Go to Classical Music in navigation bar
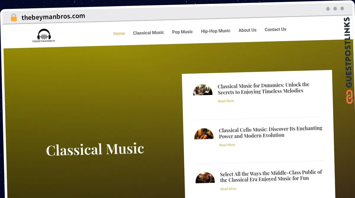The height and width of the screenshot is (198, 355). pyautogui.click(x=148, y=33)
